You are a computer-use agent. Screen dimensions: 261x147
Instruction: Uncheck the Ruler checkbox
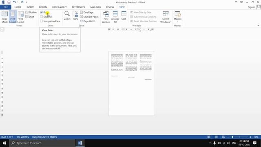coord(42,12)
